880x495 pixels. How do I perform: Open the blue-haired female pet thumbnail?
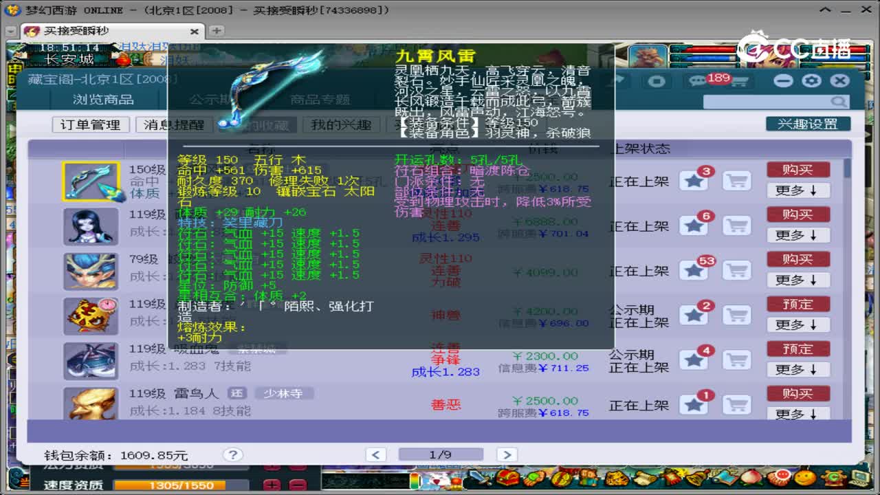90,226
